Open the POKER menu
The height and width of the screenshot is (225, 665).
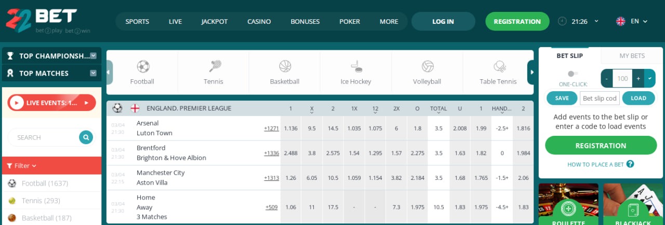click(350, 21)
